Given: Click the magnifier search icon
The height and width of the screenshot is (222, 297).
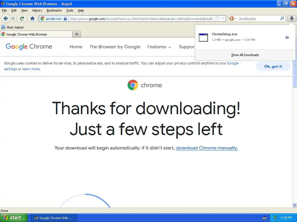Looking at the screenshot, I should click(282, 18).
